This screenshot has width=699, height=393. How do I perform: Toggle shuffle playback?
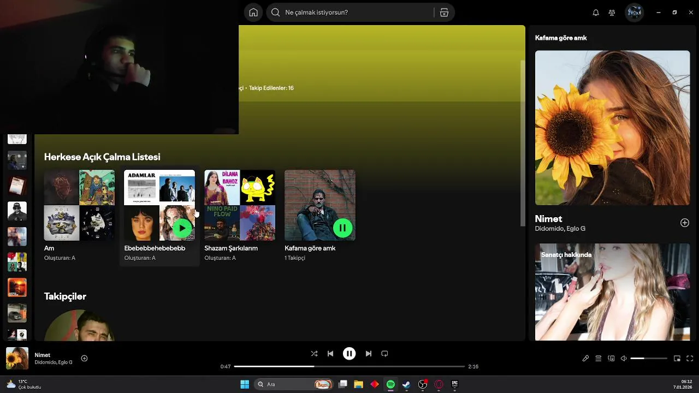click(x=314, y=354)
